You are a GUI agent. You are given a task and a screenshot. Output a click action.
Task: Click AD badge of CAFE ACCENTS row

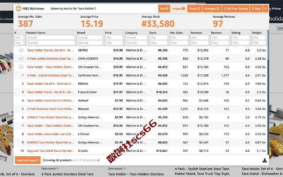[21, 58]
